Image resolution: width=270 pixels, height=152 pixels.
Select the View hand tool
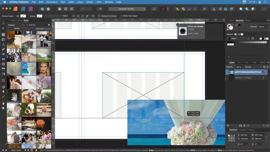point(3,103)
